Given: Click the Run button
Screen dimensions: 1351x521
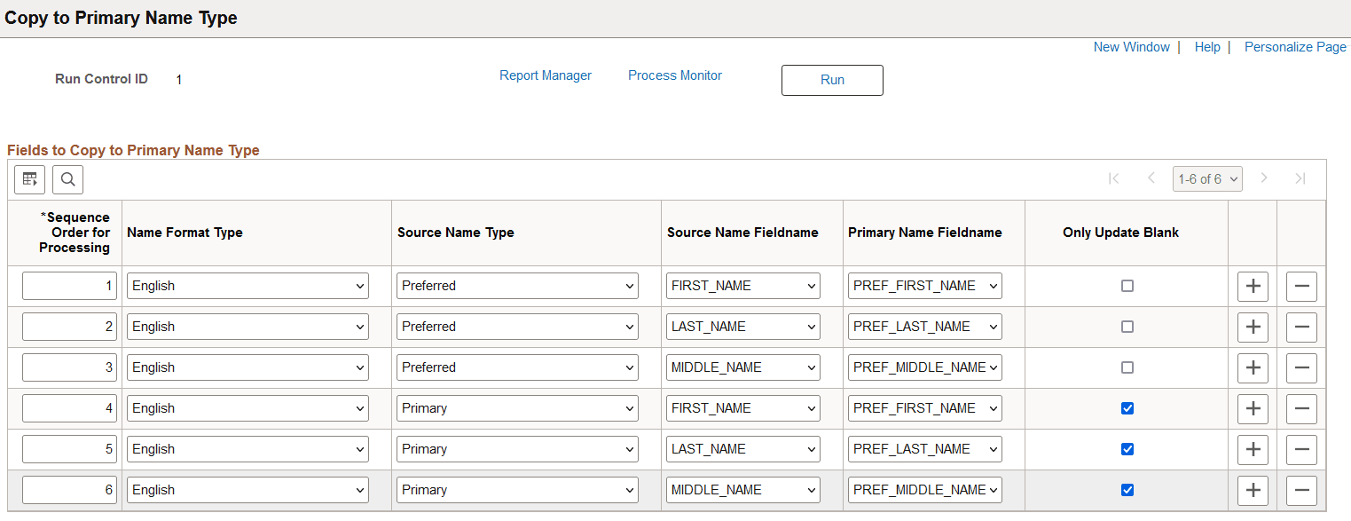Looking at the screenshot, I should (831, 80).
